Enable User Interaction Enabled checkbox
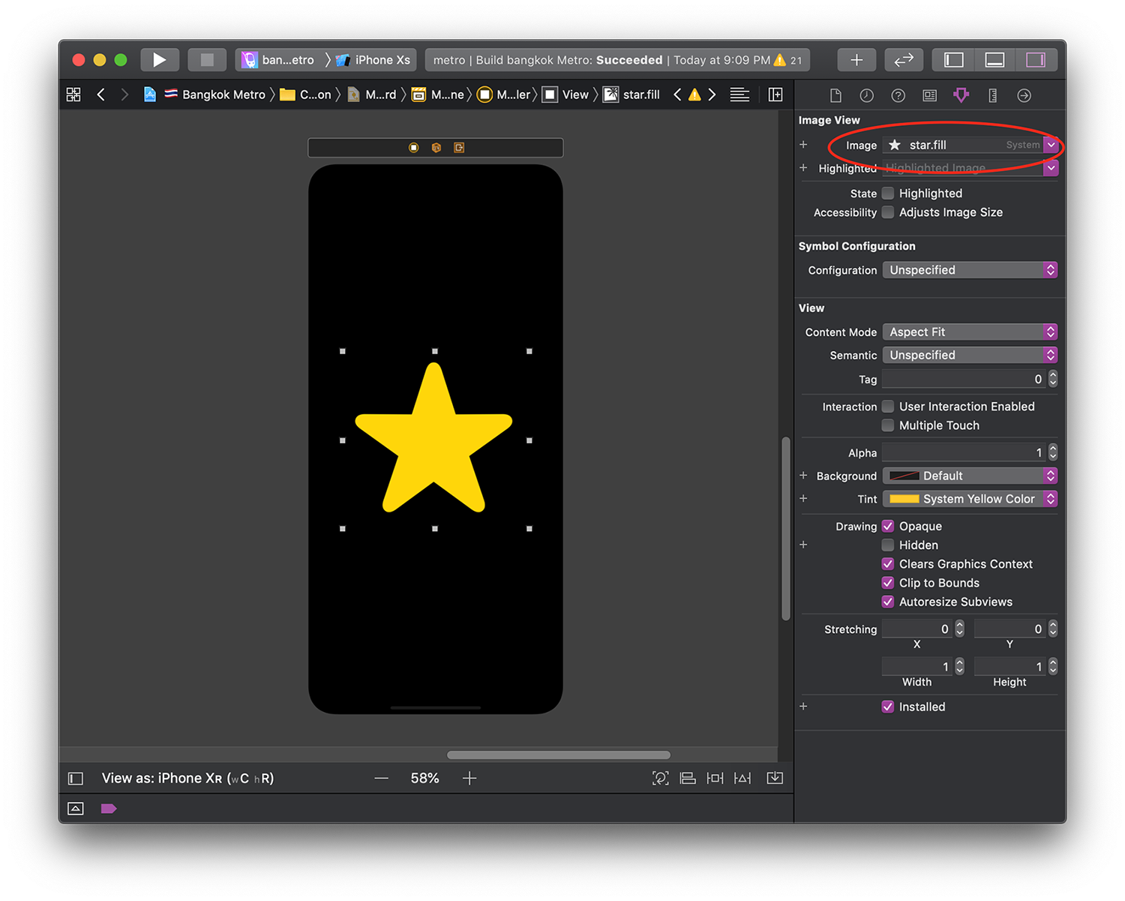The height and width of the screenshot is (901, 1125). tap(888, 407)
